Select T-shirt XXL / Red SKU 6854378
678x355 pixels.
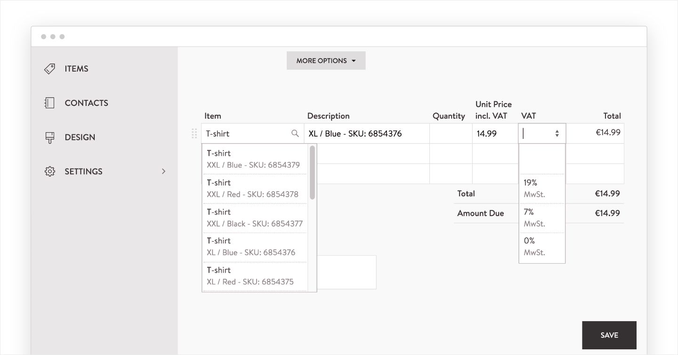(x=255, y=188)
